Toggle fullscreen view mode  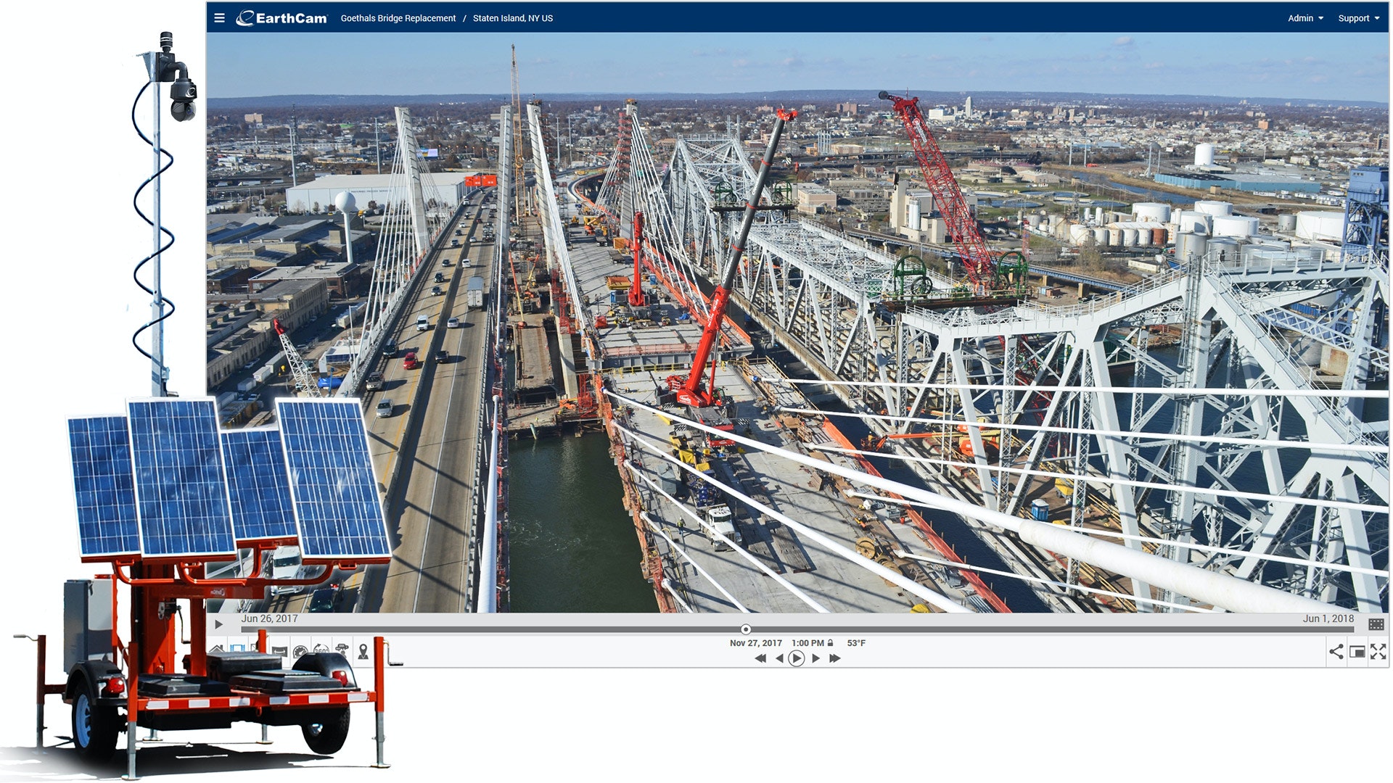pos(1378,651)
